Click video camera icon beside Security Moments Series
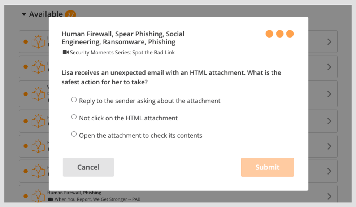This screenshot has height=207, width=356. pos(65,53)
